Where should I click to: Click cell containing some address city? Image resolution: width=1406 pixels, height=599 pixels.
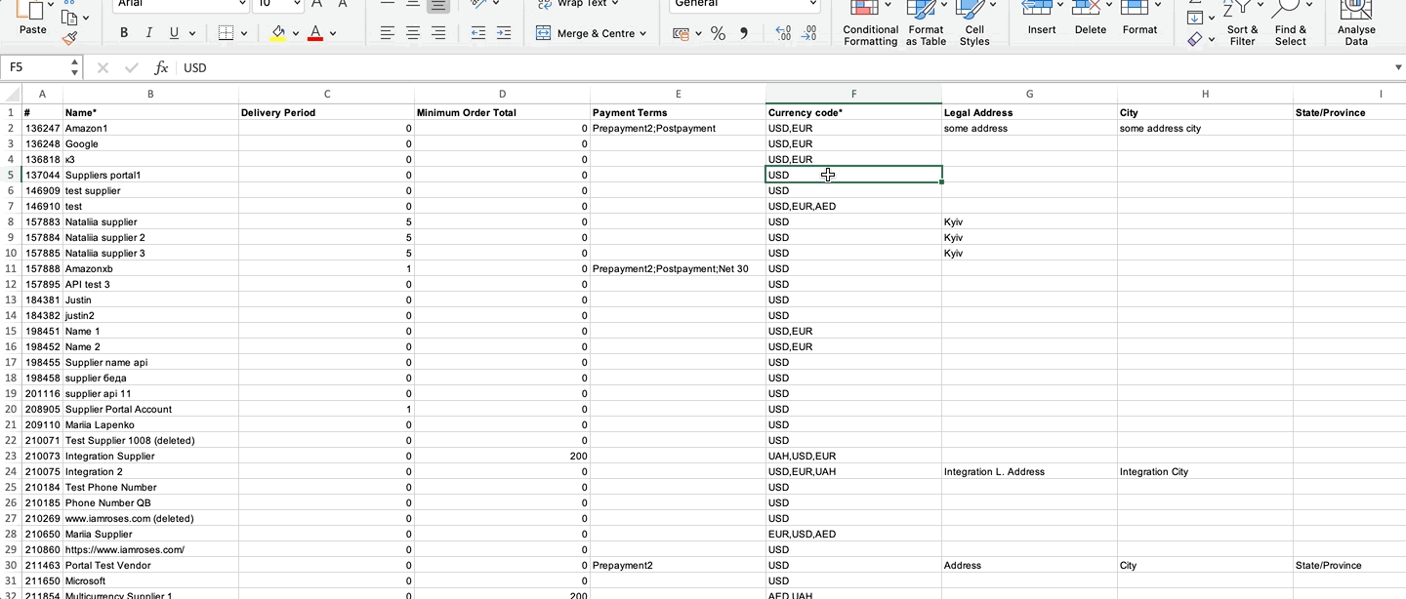[1205, 128]
